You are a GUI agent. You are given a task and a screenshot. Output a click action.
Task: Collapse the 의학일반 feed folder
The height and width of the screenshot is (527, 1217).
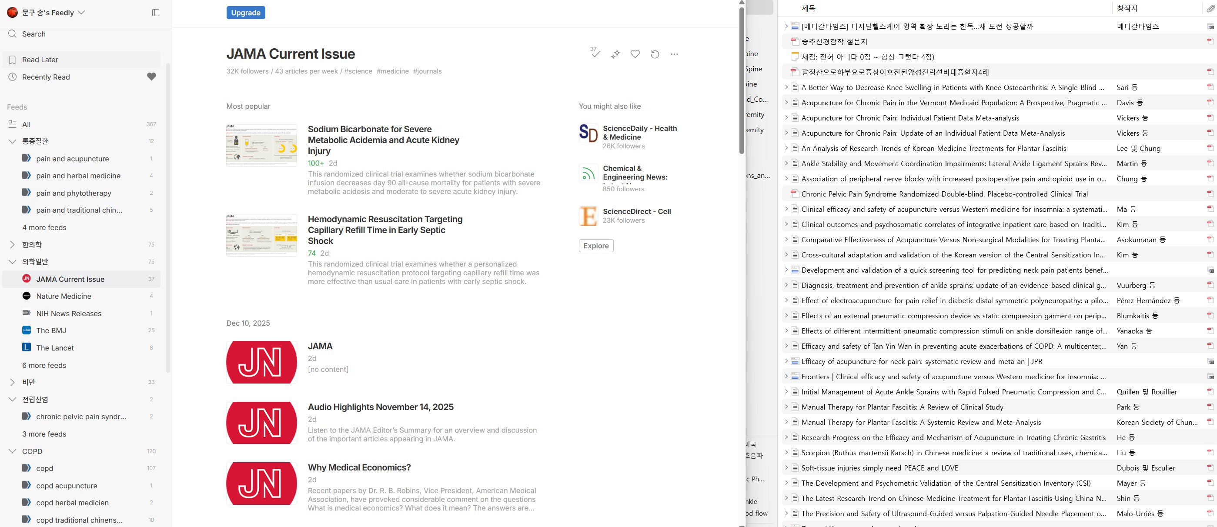(x=12, y=262)
